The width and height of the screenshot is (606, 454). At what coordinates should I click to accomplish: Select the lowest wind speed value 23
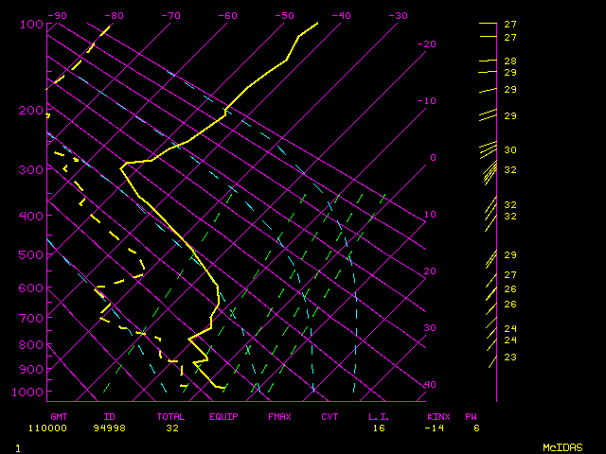click(509, 358)
